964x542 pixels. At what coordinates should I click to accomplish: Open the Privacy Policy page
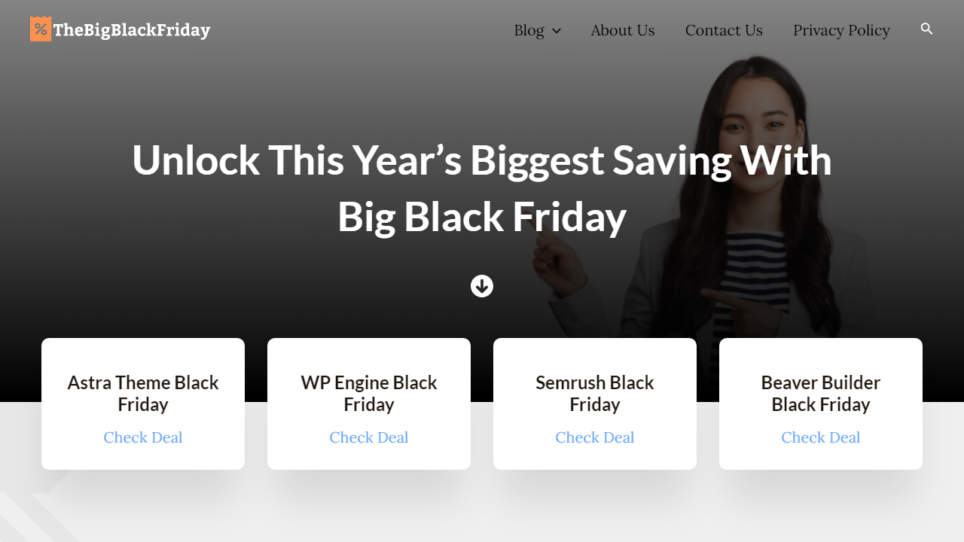tap(841, 30)
